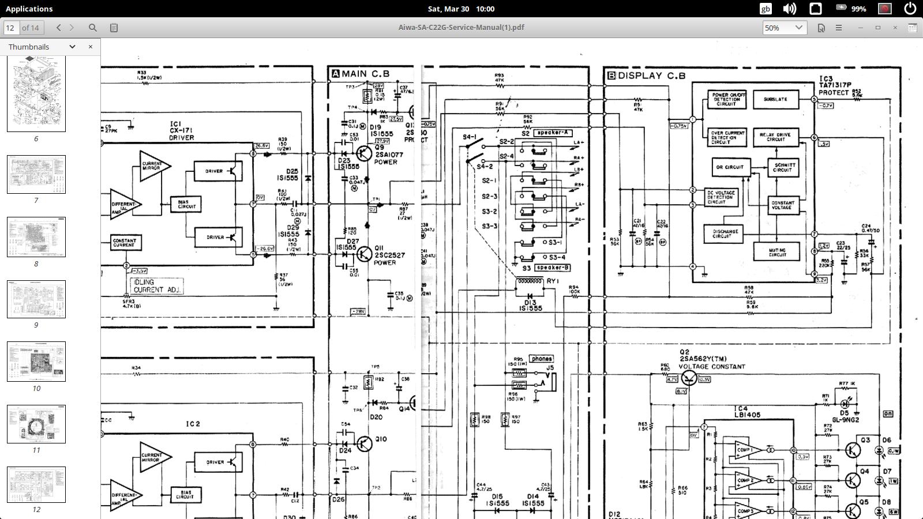This screenshot has height=519, width=923.
Task: Click the 'VOLTAGE CONSTANT' label near Q2
Action: click(712, 367)
